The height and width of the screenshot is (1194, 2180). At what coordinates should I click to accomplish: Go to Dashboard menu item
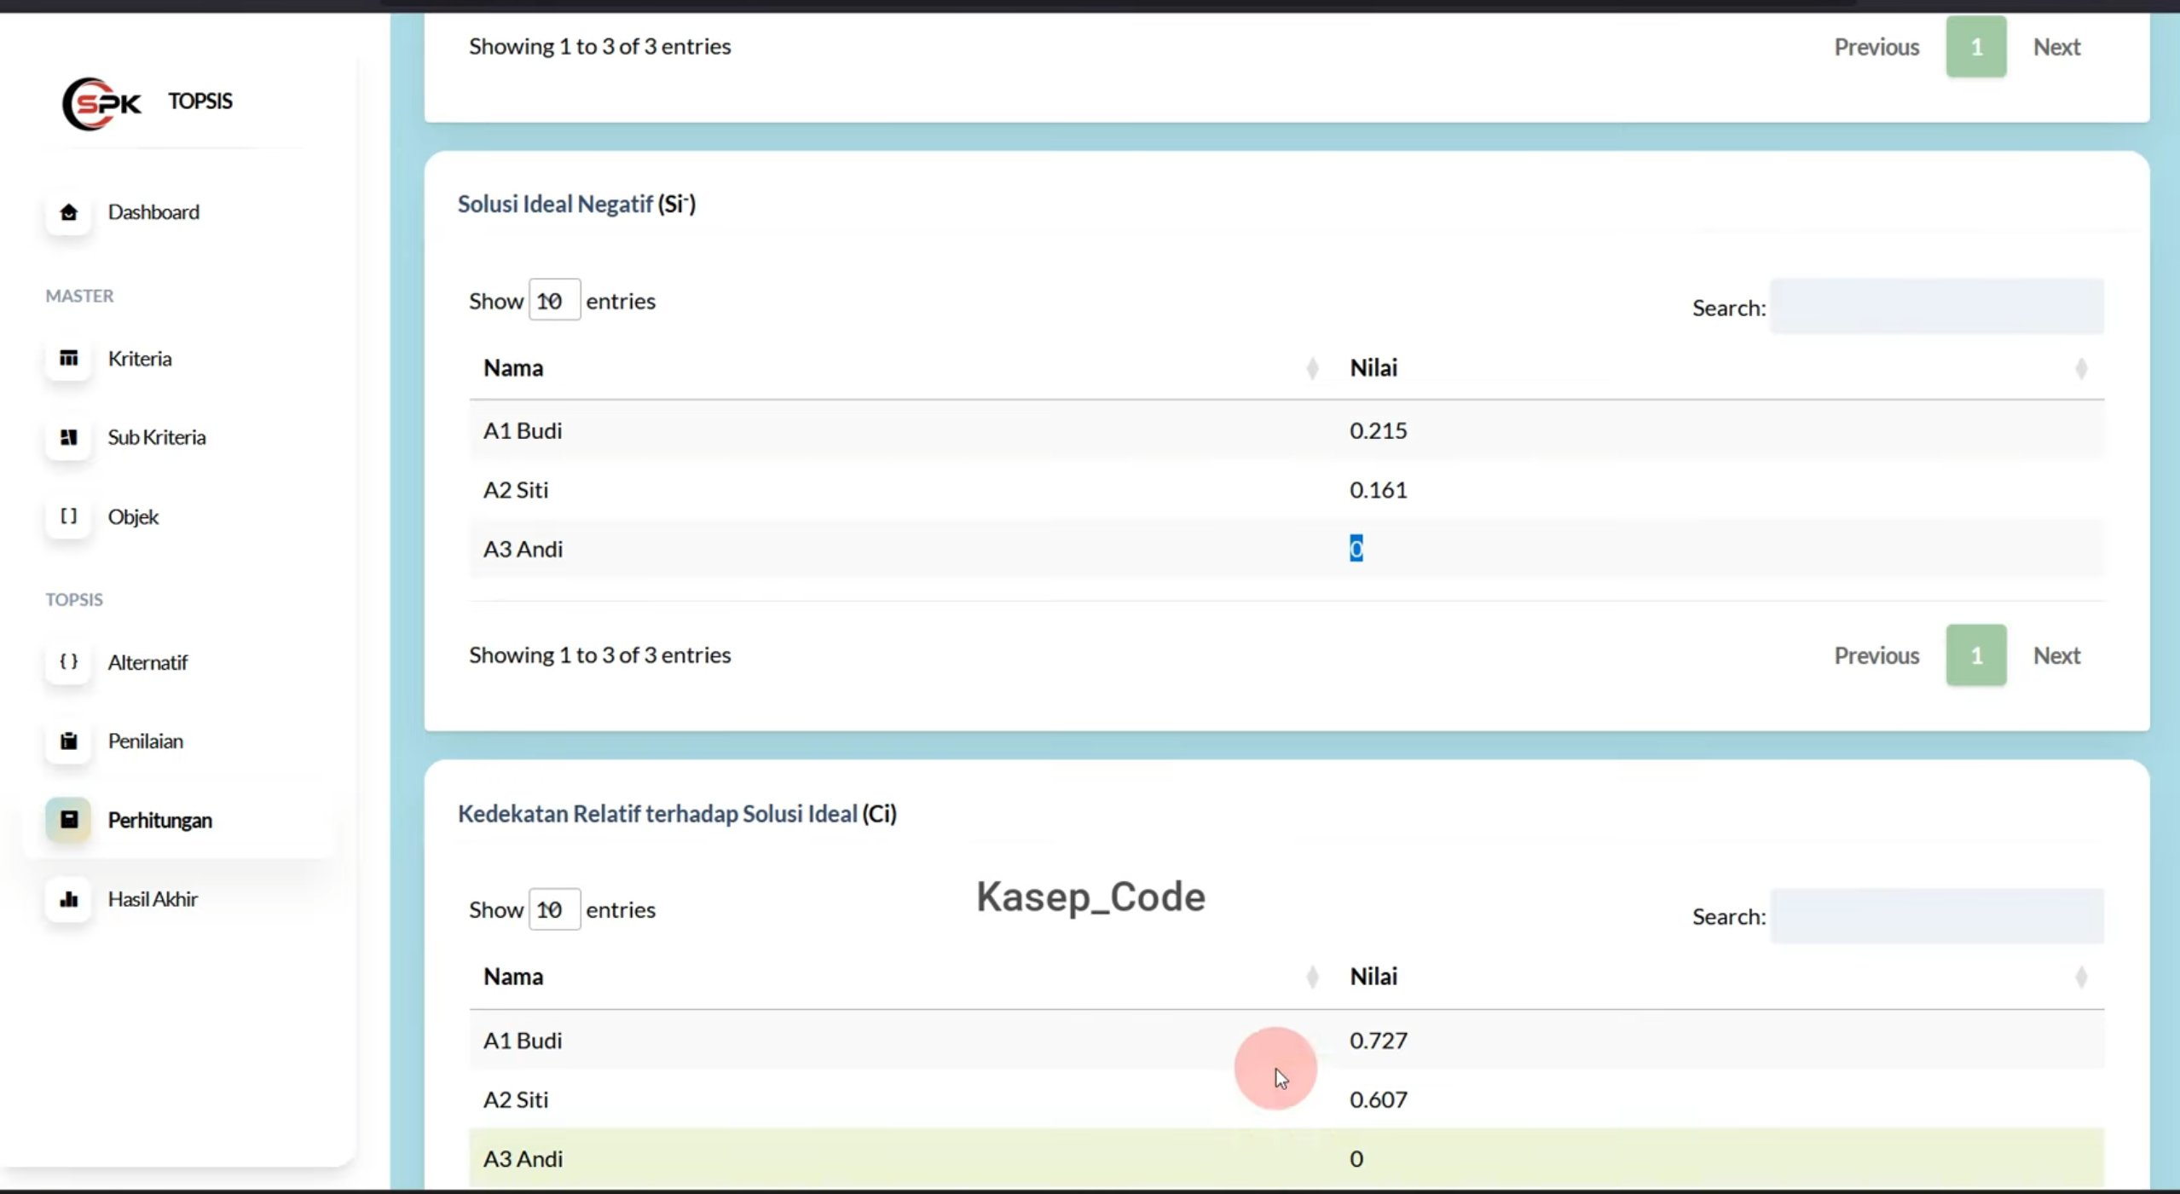pyautogui.click(x=153, y=211)
